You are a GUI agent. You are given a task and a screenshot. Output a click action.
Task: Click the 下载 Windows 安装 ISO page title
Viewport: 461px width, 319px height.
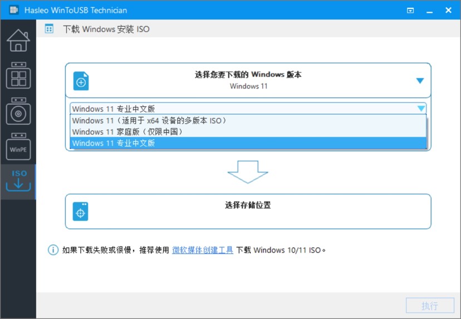pos(106,29)
